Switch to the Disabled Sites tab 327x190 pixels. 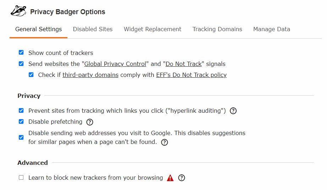pyautogui.click(x=93, y=29)
